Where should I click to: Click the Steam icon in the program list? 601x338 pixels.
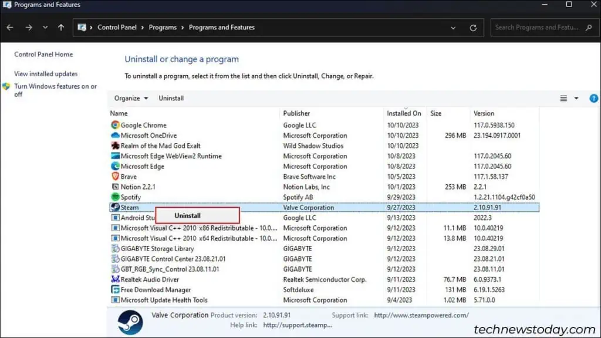(x=115, y=207)
